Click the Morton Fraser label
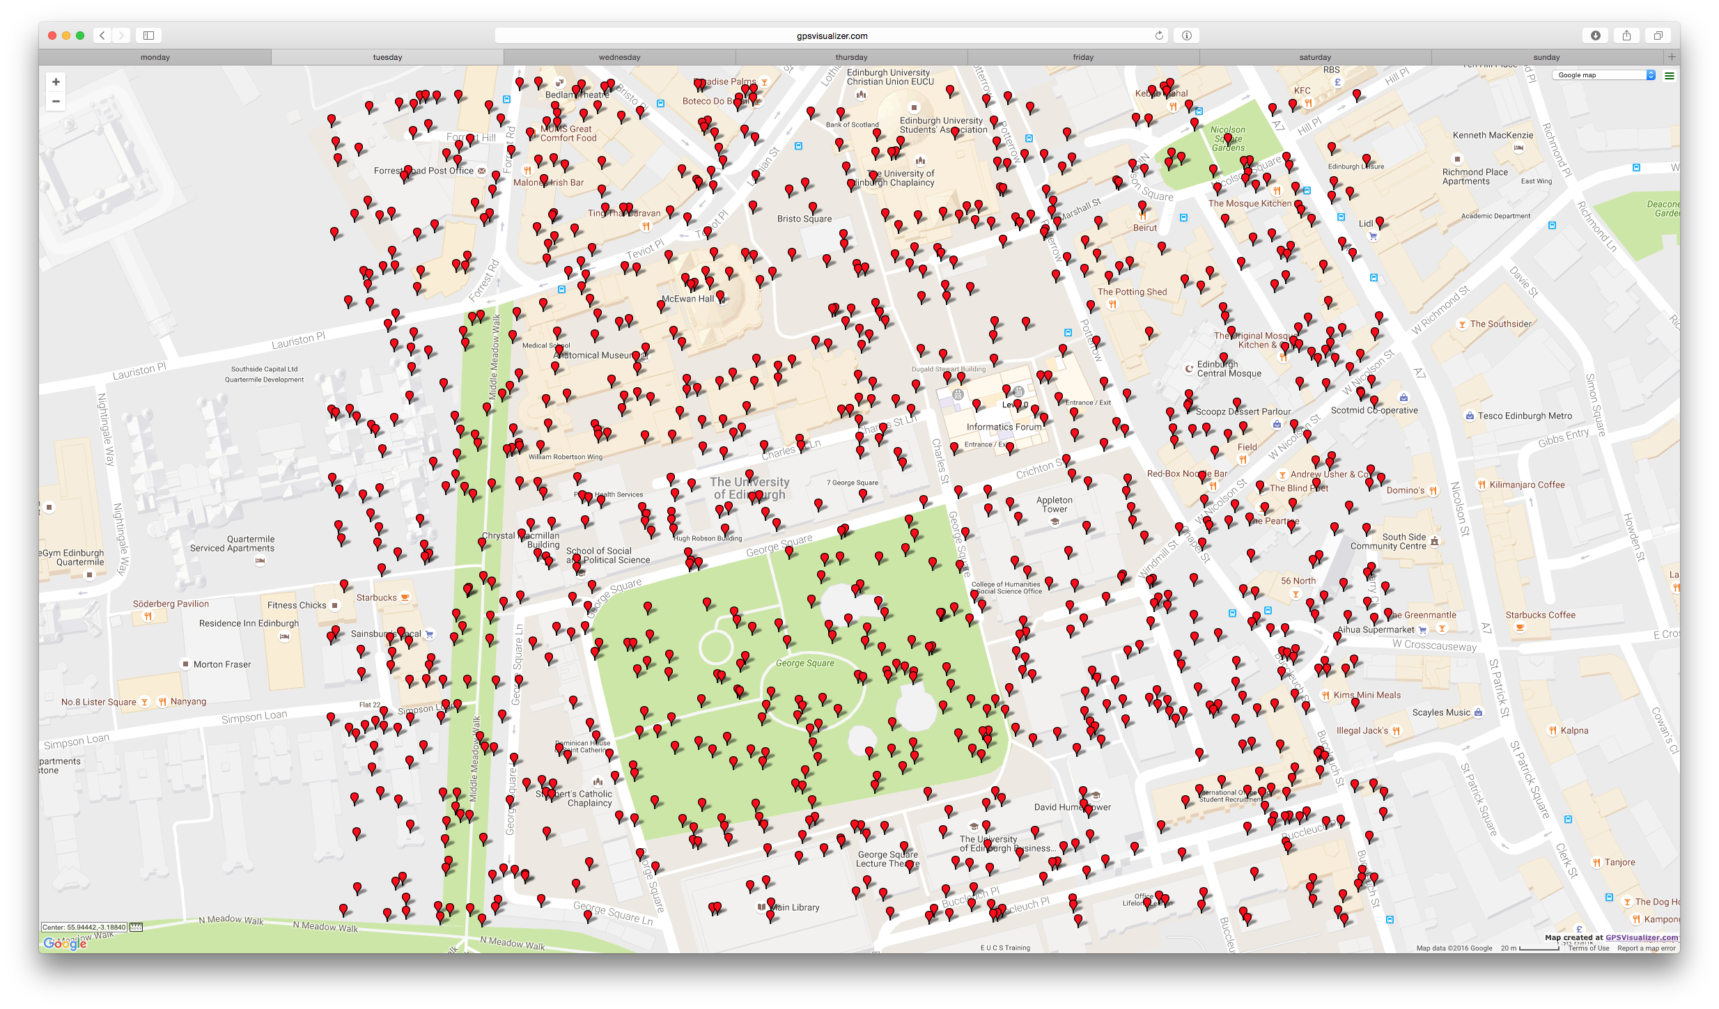 pos(222,664)
